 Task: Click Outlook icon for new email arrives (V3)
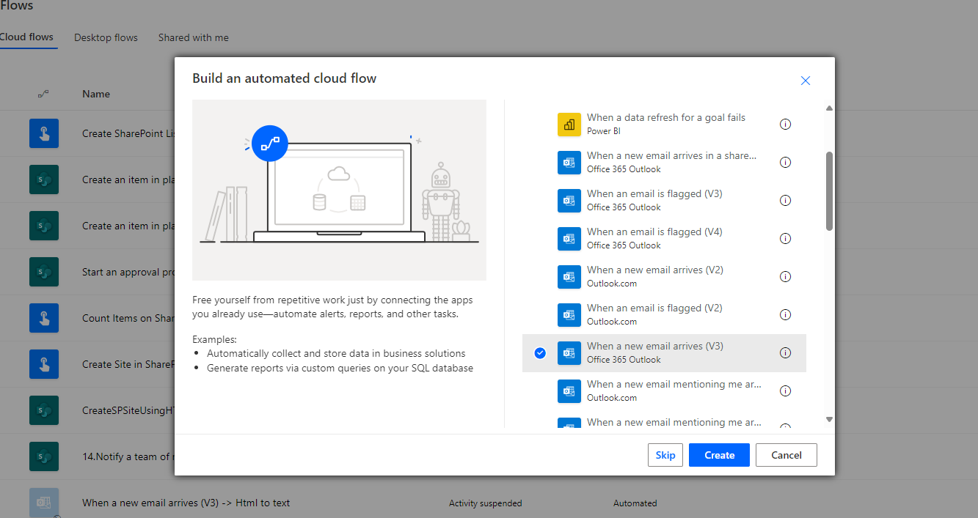(569, 353)
